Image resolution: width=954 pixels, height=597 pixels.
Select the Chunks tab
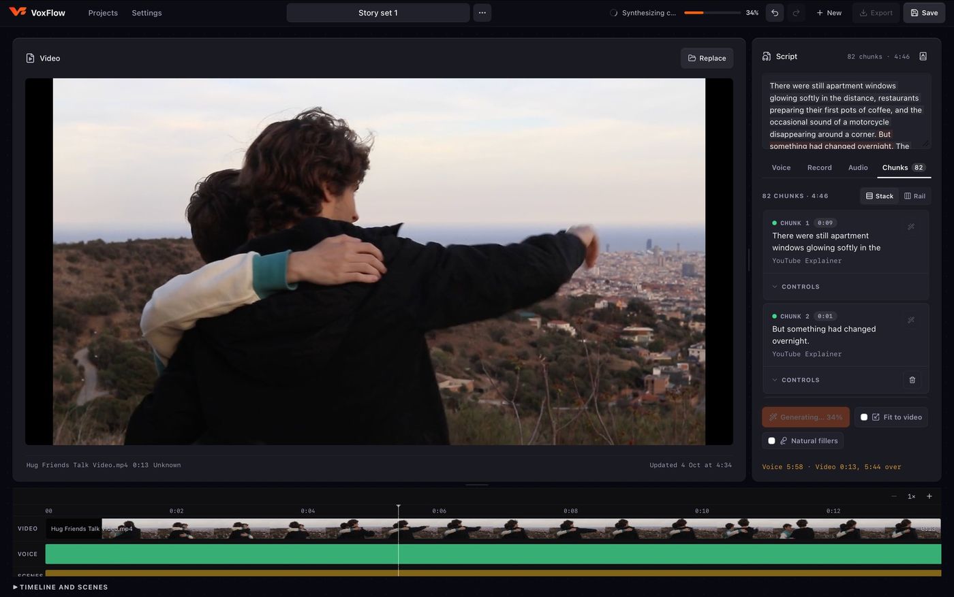pyautogui.click(x=904, y=167)
